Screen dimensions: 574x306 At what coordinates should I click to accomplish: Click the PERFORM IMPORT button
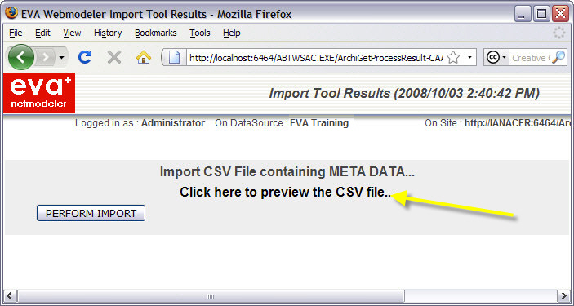(x=91, y=213)
